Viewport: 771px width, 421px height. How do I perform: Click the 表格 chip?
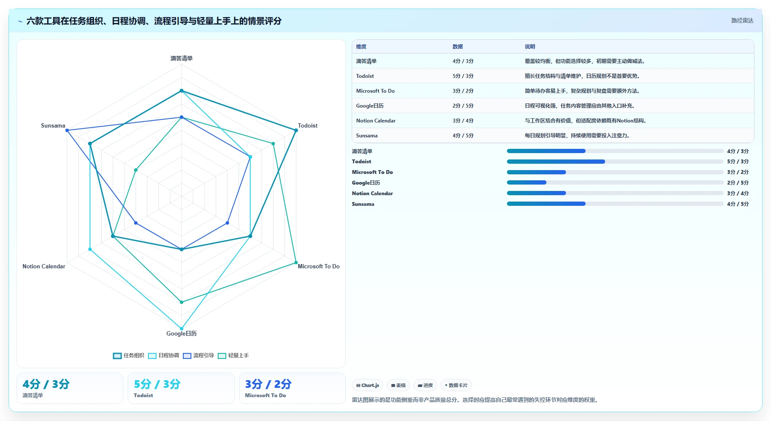[398, 385]
